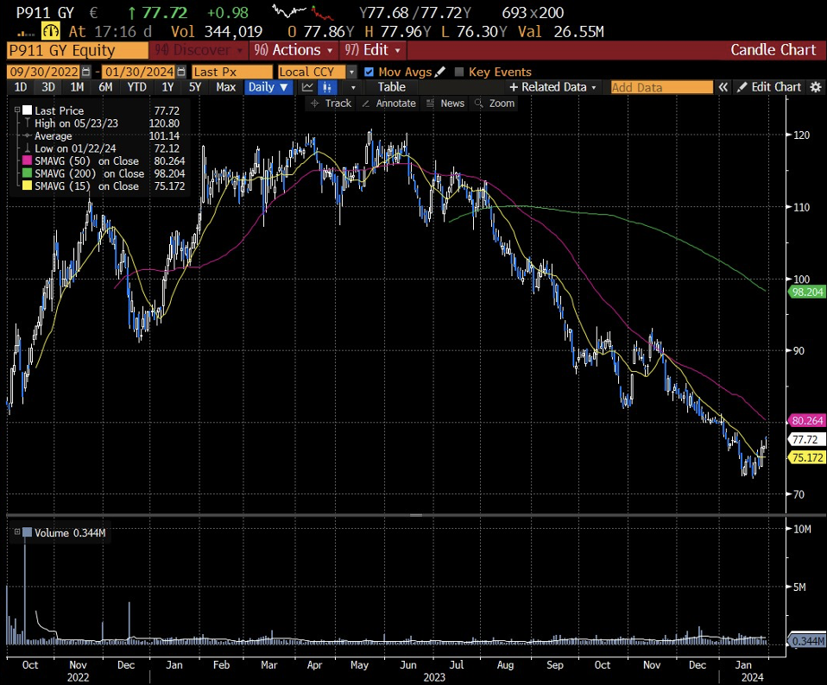Image resolution: width=827 pixels, height=685 pixels.
Task: Click the end date field 01/30/2024
Action: coord(139,72)
